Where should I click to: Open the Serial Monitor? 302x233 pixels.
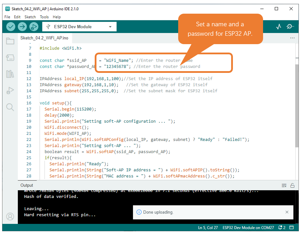(290, 27)
